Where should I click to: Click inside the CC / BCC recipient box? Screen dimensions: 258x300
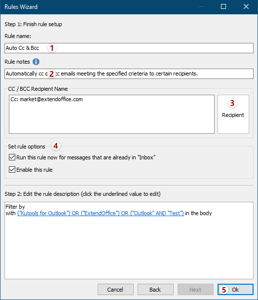tap(111, 114)
